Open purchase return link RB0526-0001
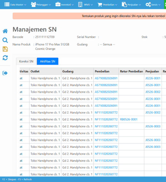This screenshot has width=166, height=182. [x=129, y=119]
